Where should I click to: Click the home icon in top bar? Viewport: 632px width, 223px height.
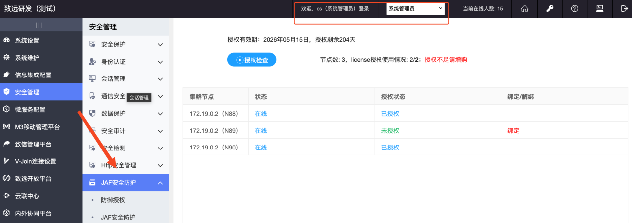pos(524,9)
